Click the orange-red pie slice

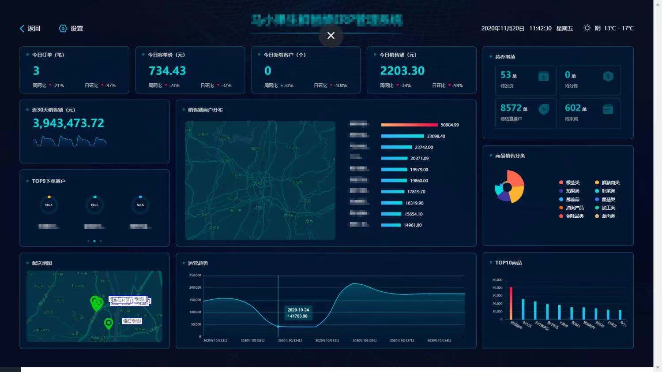[x=517, y=179]
